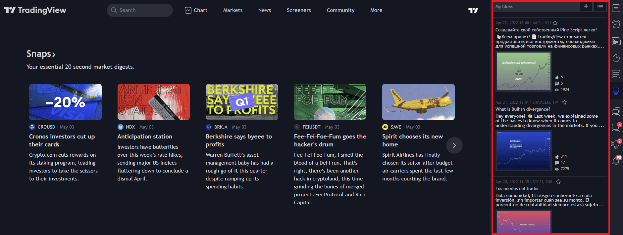Open the Chart menu item
Image resolution: width=623 pixels, height=235 pixels.
coord(196,10)
